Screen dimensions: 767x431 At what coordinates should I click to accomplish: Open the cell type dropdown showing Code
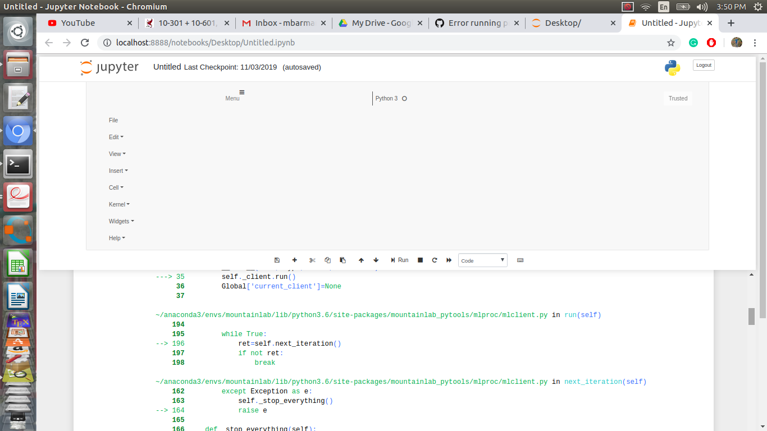482,260
